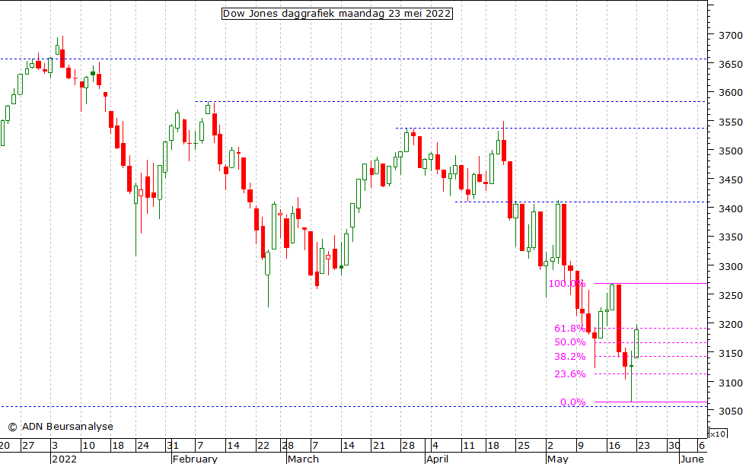Click the 0.0% Fibonacci label
746x464 pixels.
tap(572, 402)
